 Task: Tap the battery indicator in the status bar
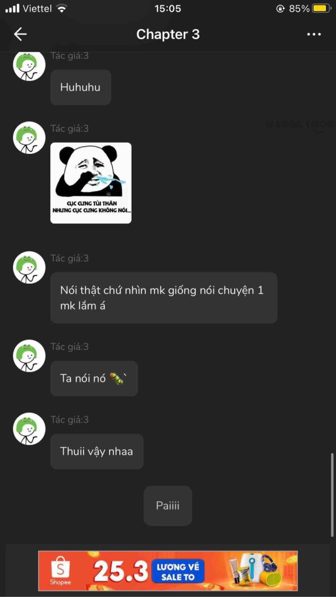321,8
